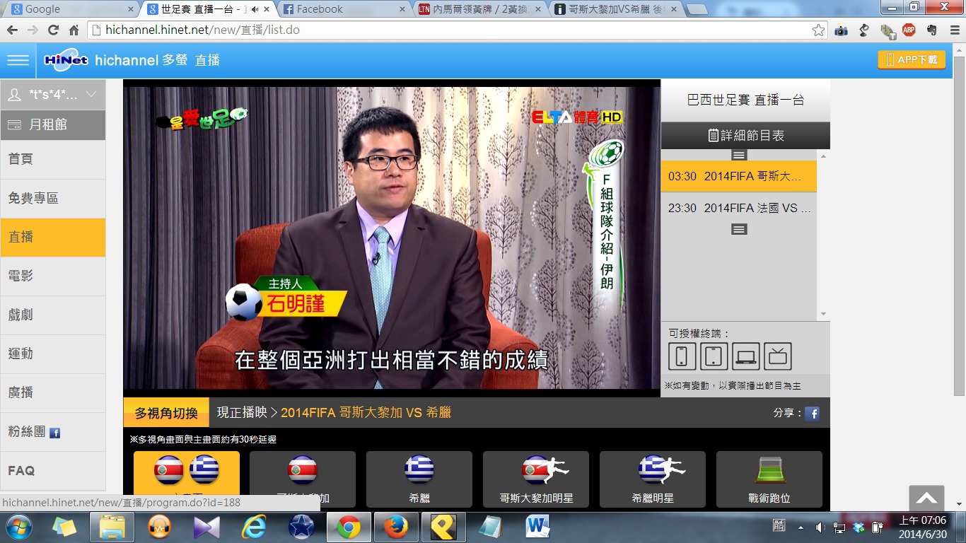Click the camera extension icon
Screen dimensions: 966x543
tap(841, 30)
